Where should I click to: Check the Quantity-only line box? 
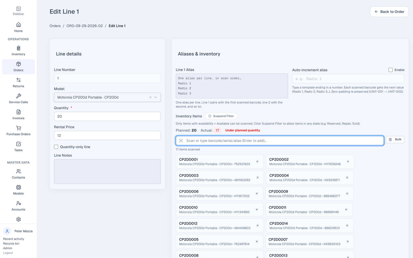[x=56, y=147]
